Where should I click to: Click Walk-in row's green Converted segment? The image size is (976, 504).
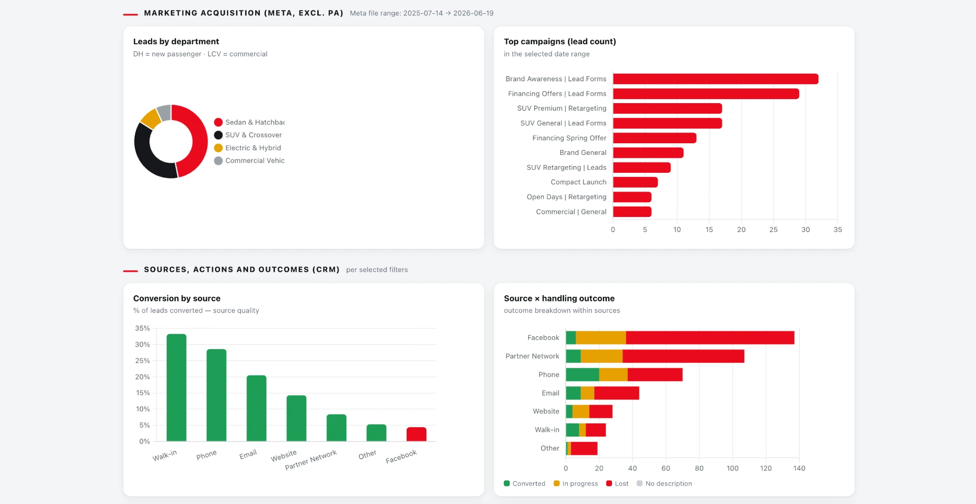[572, 430]
